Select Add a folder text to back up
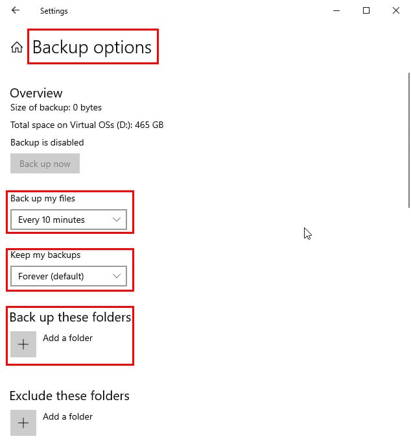 (x=67, y=338)
